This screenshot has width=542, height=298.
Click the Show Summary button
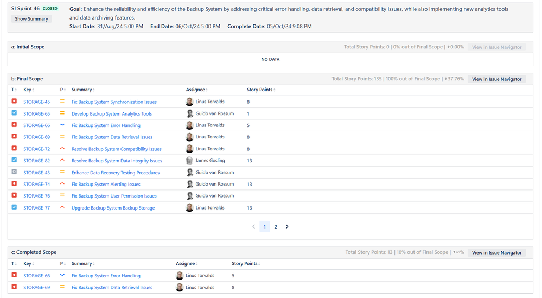point(31,18)
